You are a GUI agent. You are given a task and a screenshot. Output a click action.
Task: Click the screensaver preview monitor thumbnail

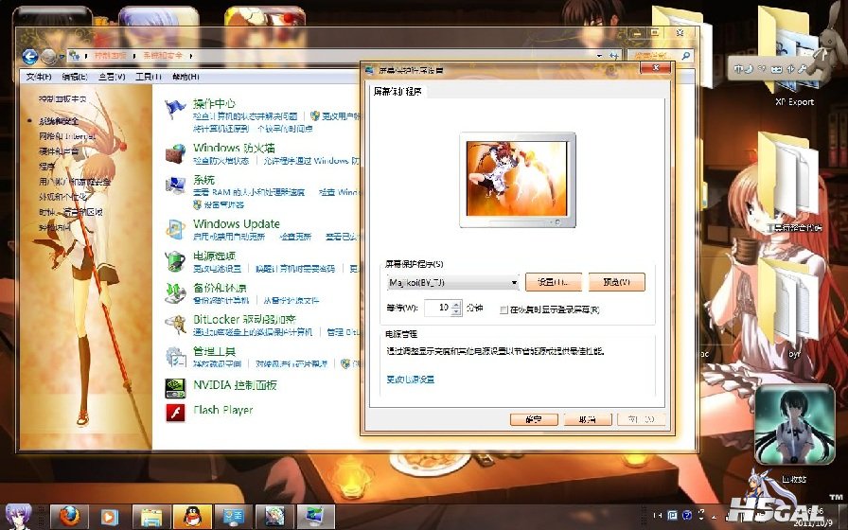(x=518, y=180)
